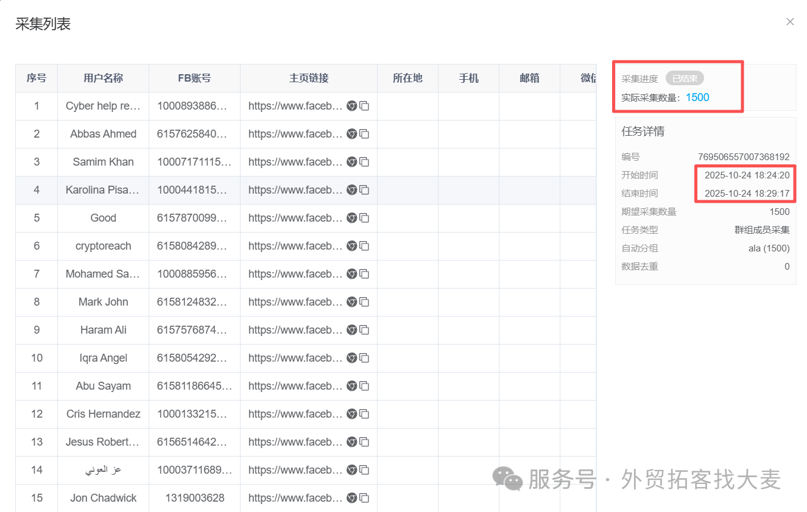Select task number 769506557007368192
Screen dimensions: 807x512
(x=744, y=157)
